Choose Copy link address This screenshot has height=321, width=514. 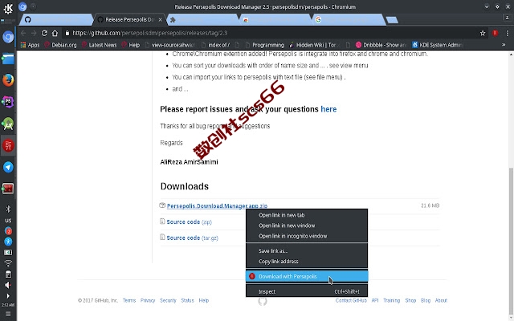(x=307, y=262)
